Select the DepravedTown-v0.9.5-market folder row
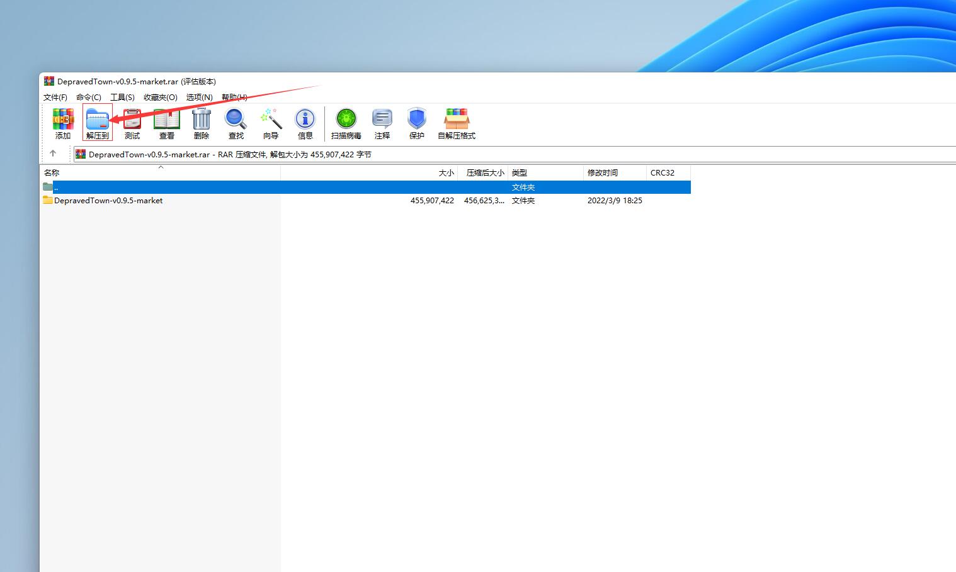Screen dimensions: 956x572 coord(365,200)
